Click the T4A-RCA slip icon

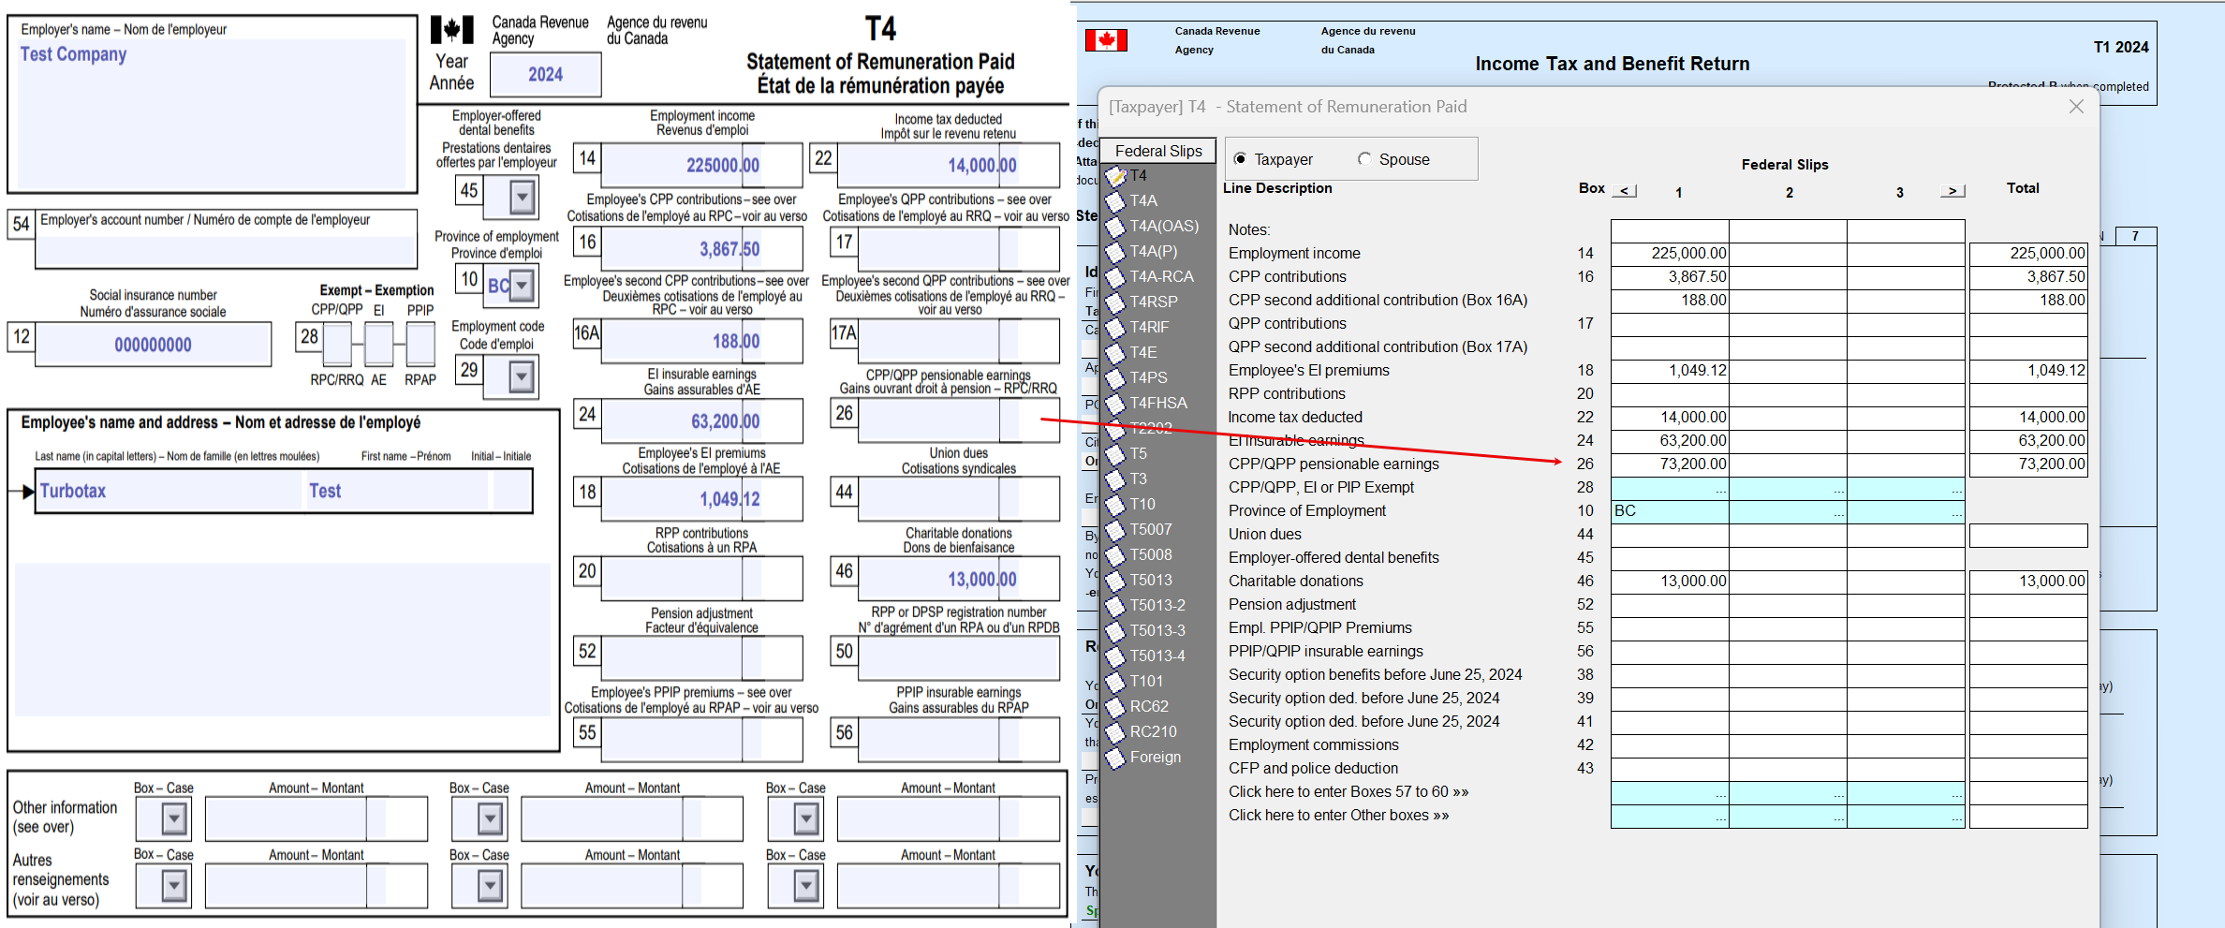[x=1115, y=277]
